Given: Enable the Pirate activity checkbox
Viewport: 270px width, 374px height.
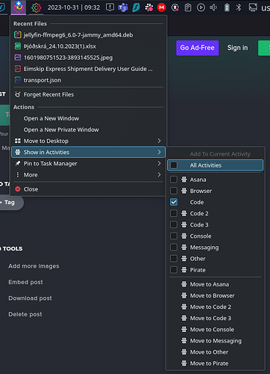Looking at the screenshot, I should 174,270.
